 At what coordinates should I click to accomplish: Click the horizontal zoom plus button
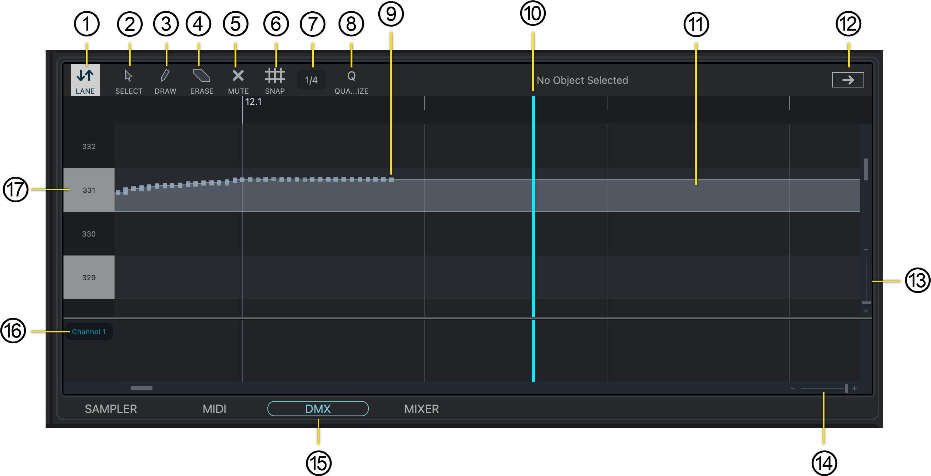point(854,389)
